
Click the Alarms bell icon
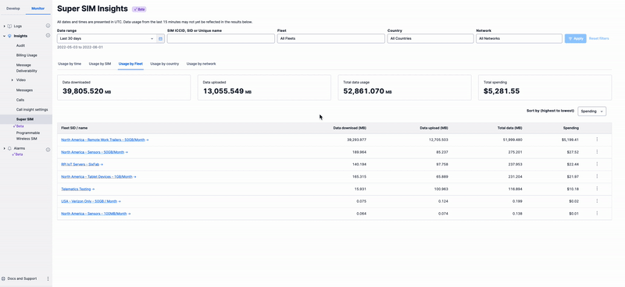[9, 148]
